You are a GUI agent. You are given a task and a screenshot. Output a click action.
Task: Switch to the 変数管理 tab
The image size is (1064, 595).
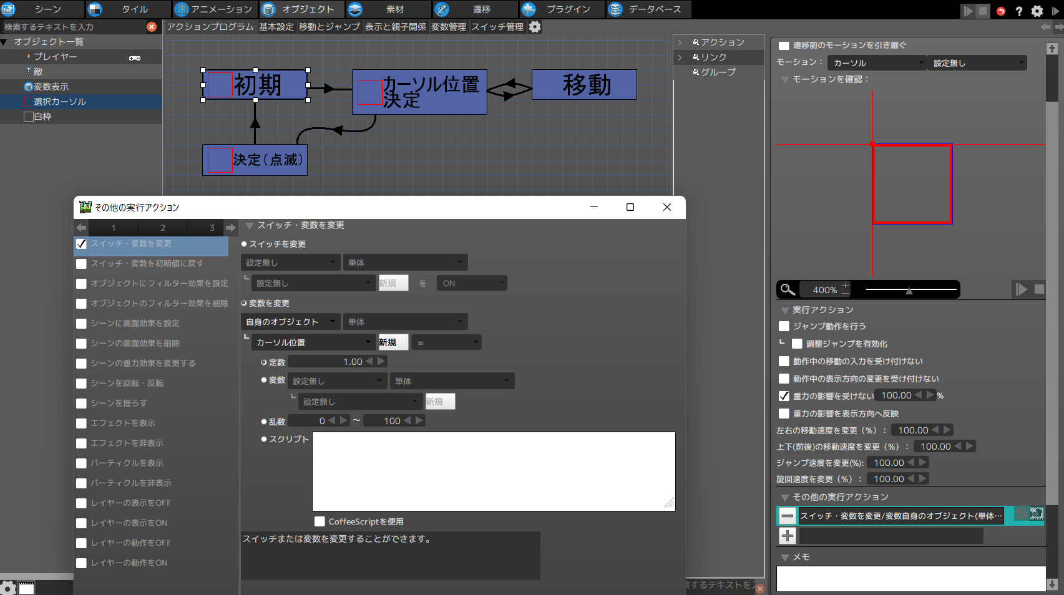pyautogui.click(x=449, y=27)
